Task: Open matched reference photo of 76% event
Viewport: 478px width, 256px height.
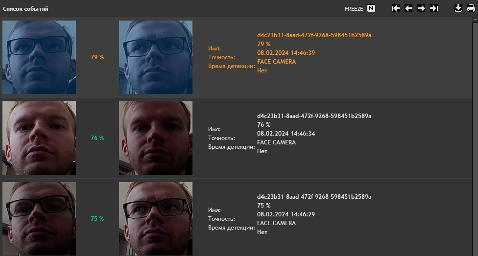Action: pyautogui.click(x=155, y=138)
